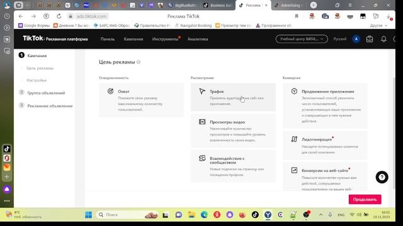Image resolution: width=403 pixels, height=226 pixels.
Task: Open the Панель menu
Action: 108,39
